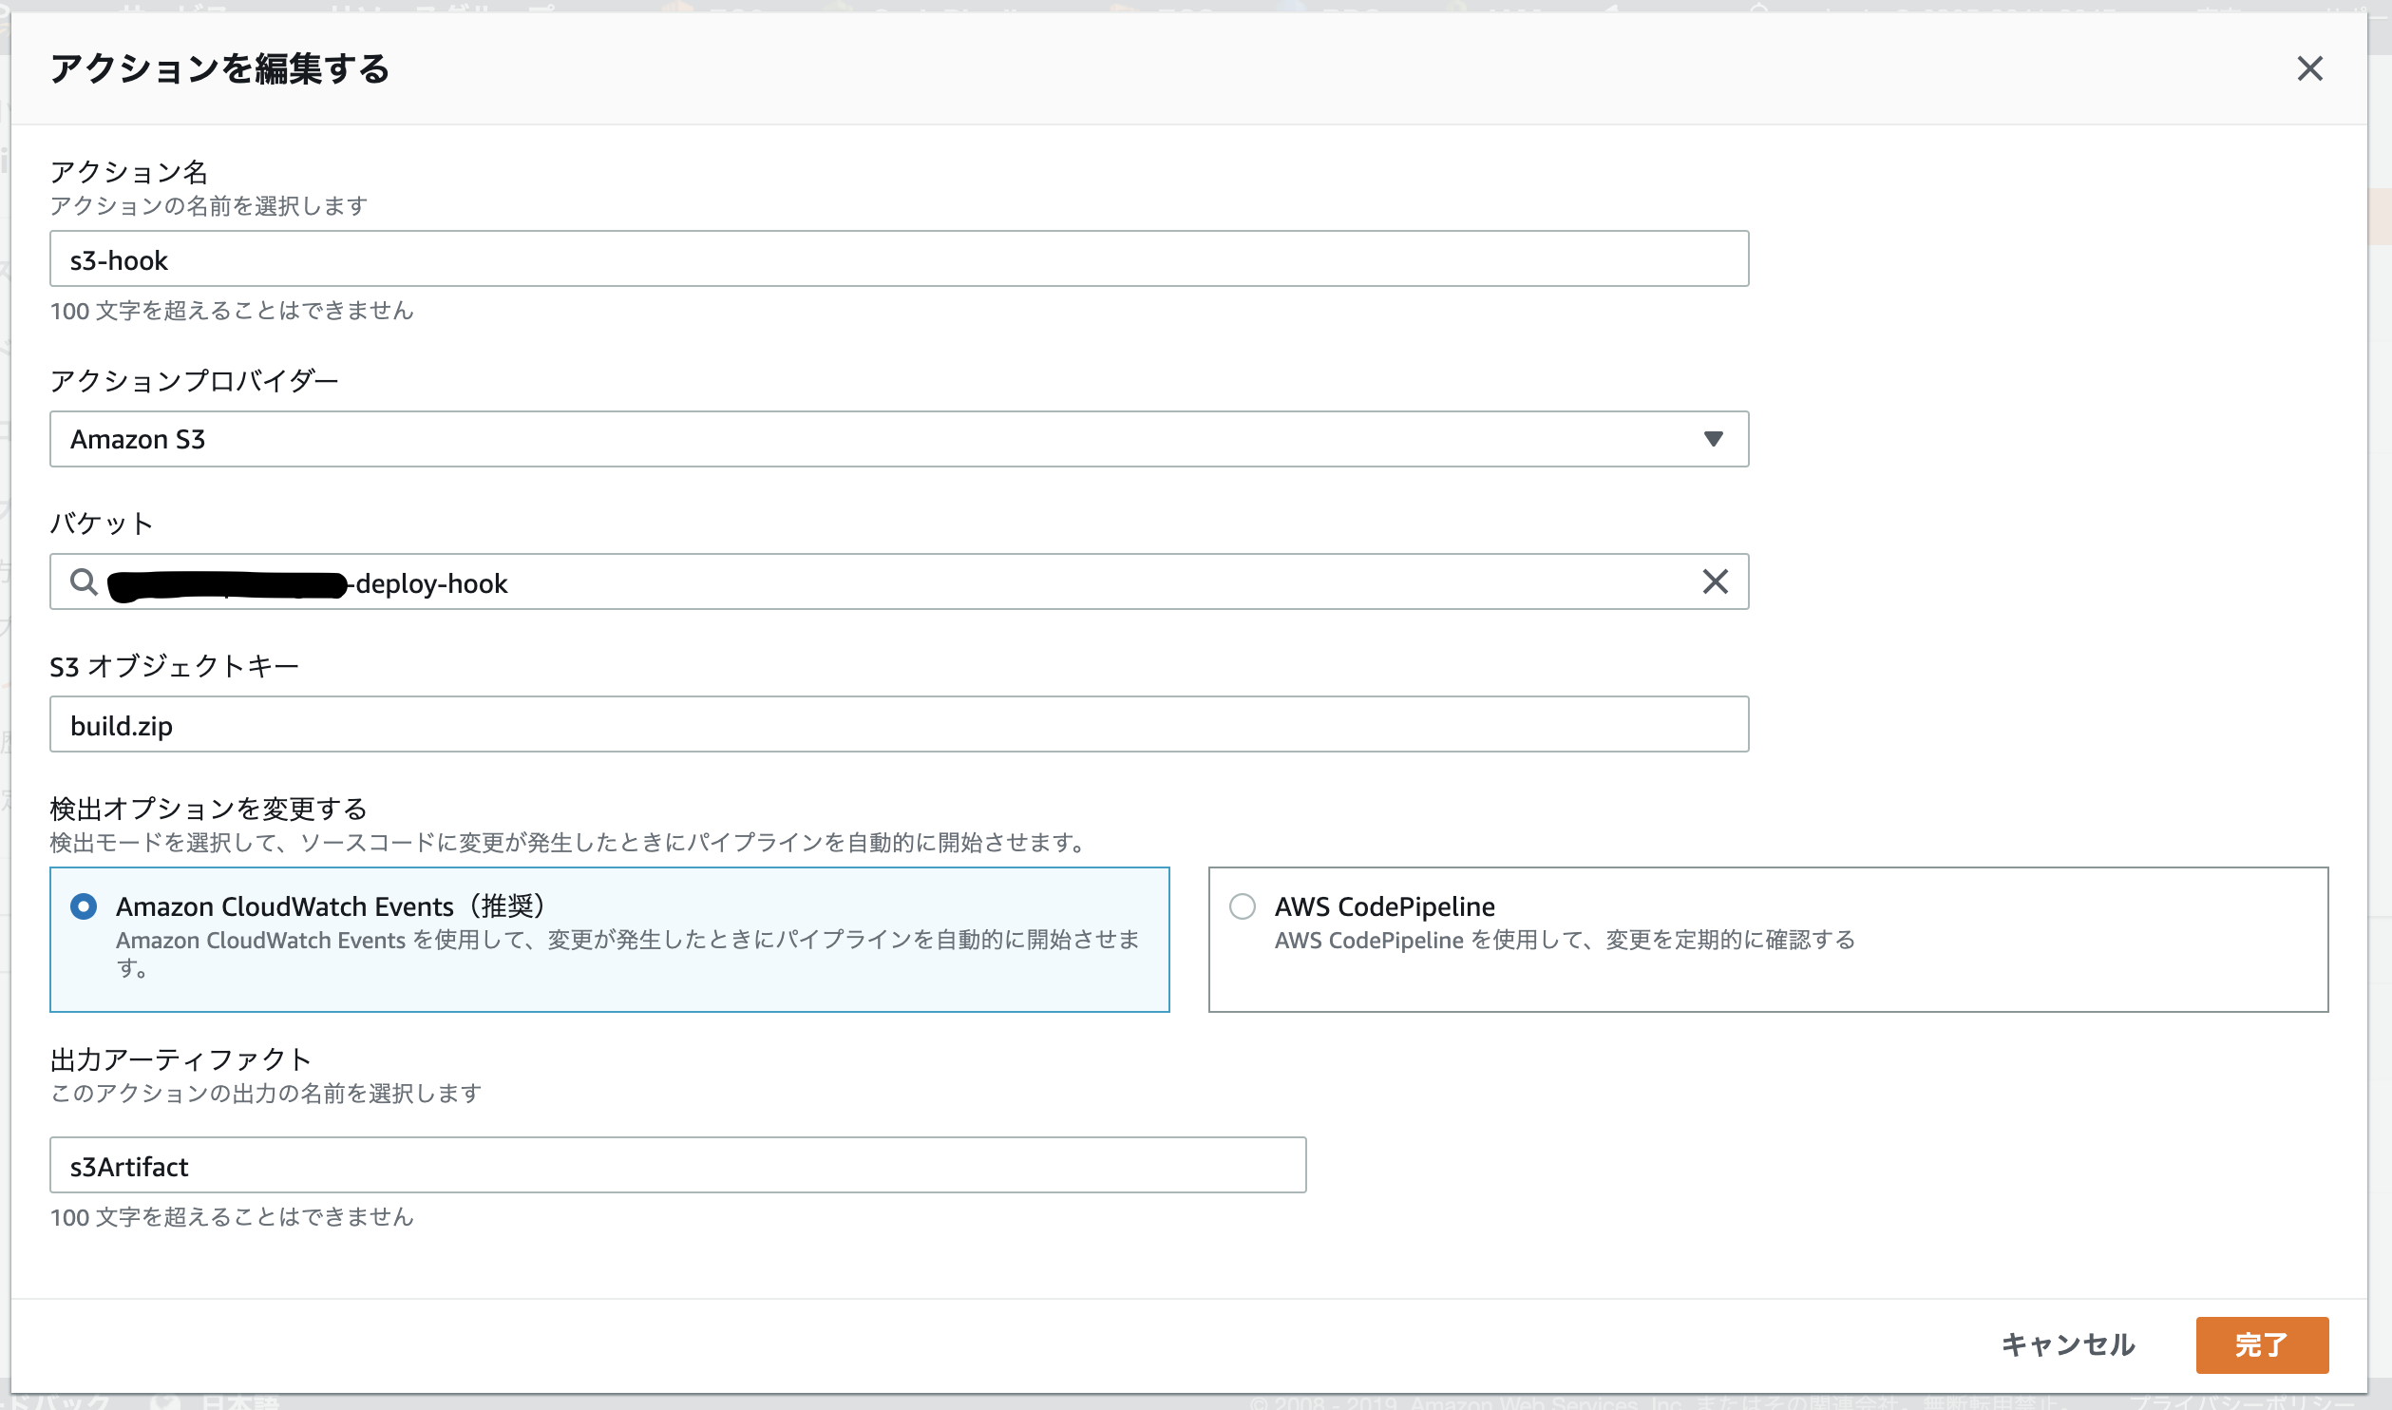Click the S3 オブジェクトキー label
Image resolution: width=2392 pixels, height=1410 pixels.
click(174, 666)
